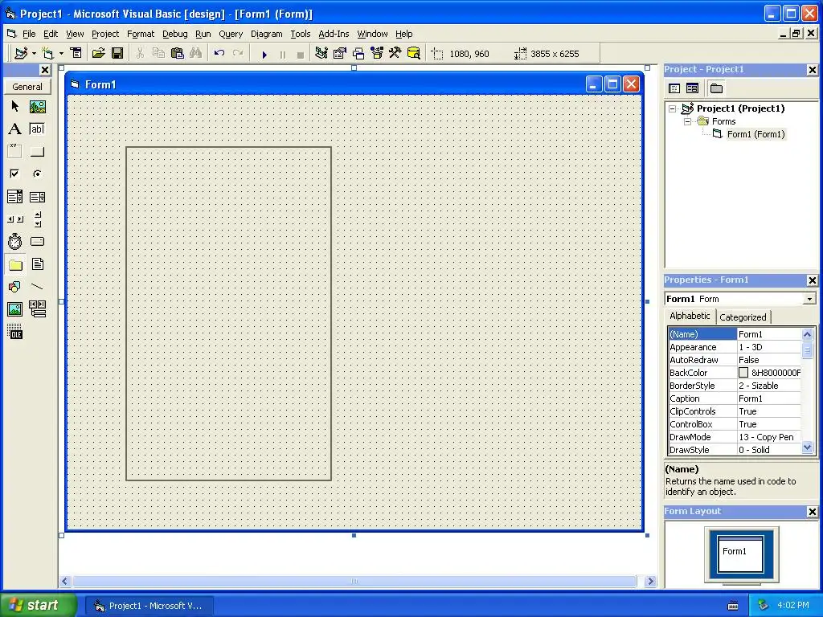
Task: Open the Object Browser
Action: click(x=376, y=54)
